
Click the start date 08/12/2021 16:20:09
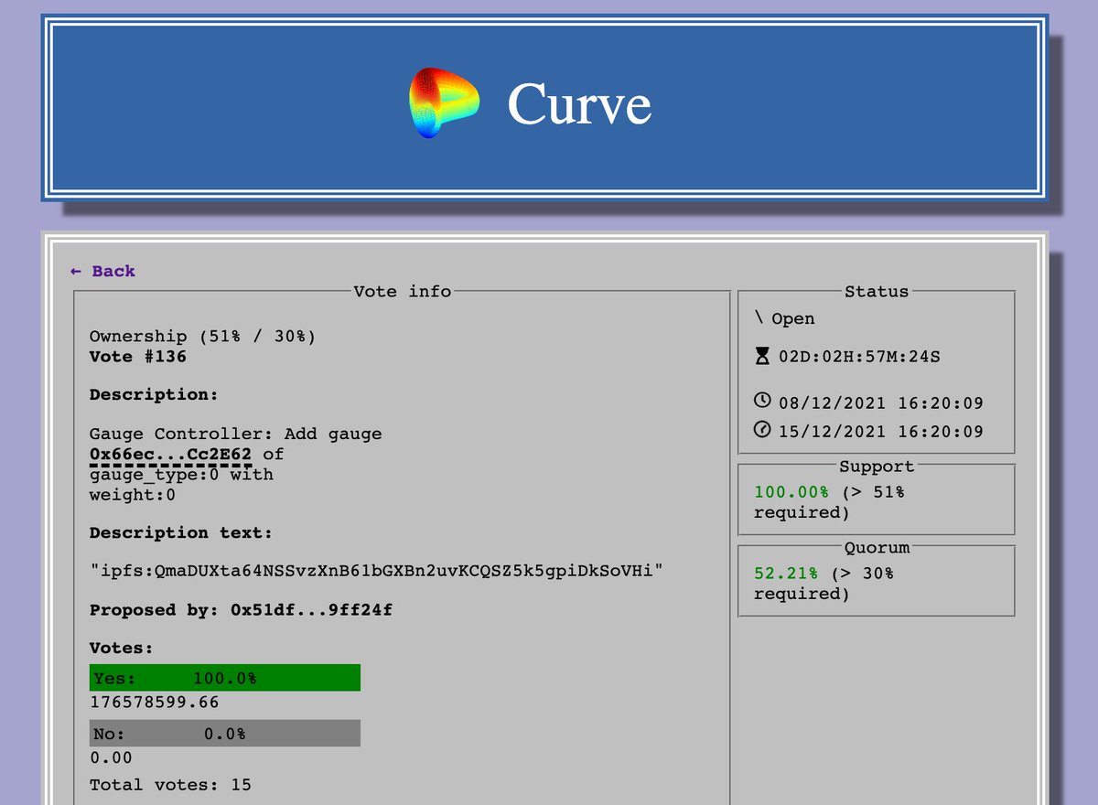pos(881,402)
